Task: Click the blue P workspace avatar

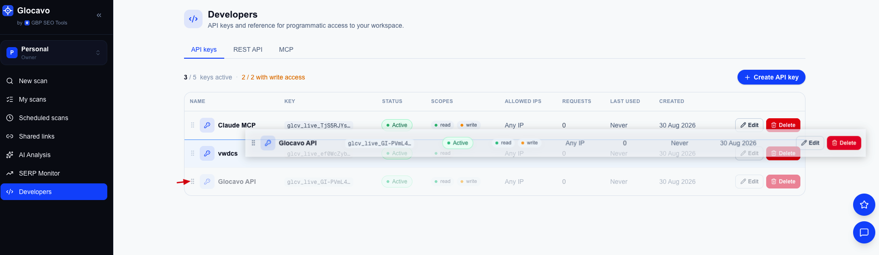Action: [x=12, y=53]
